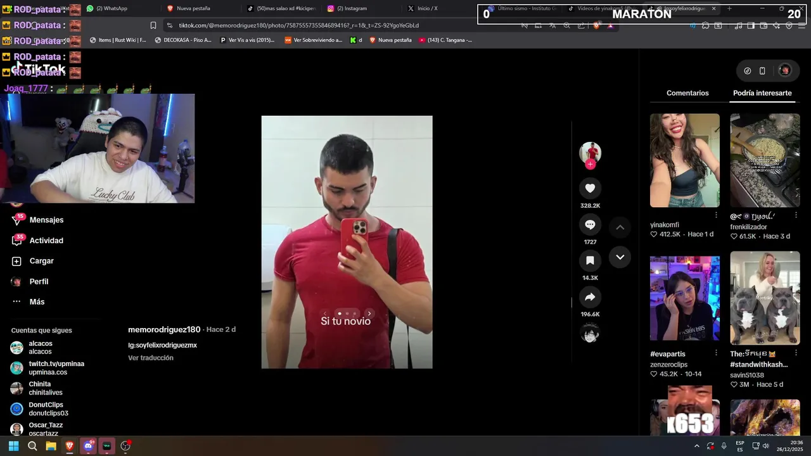Open the DECOKASA bookmark

tap(183, 40)
